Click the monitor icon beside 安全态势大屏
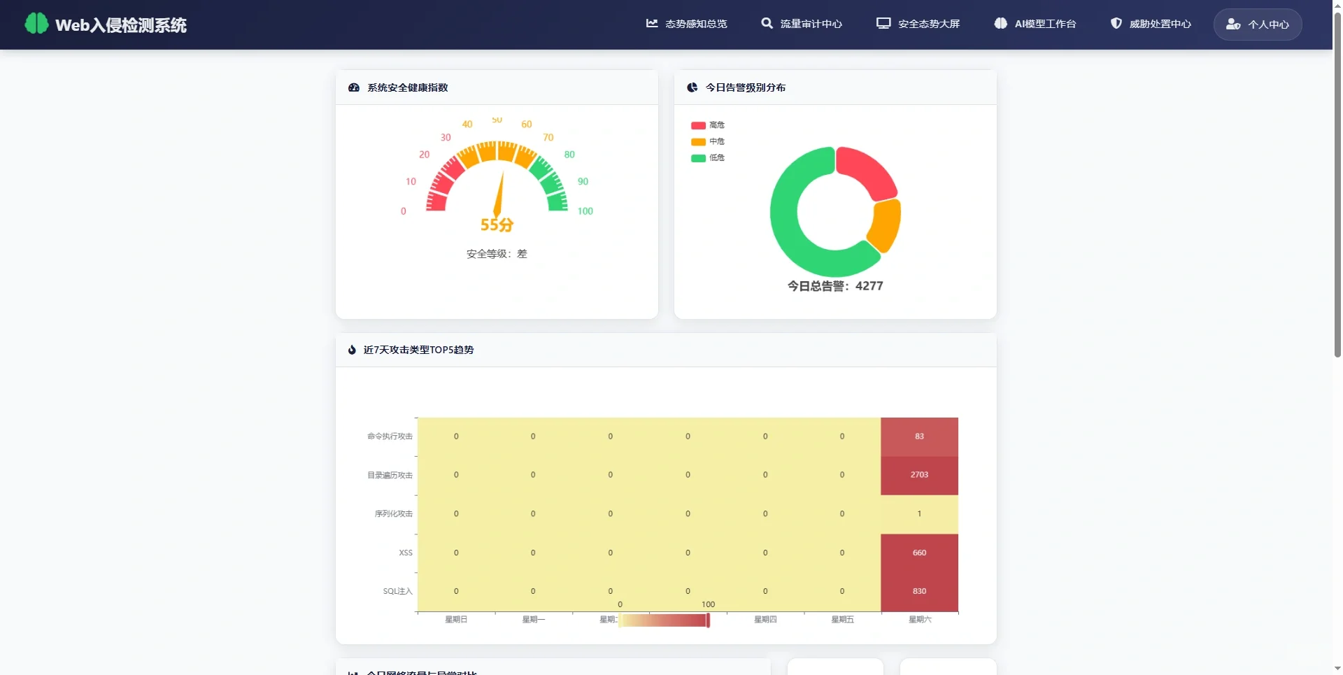1343x675 pixels. tap(883, 23)
